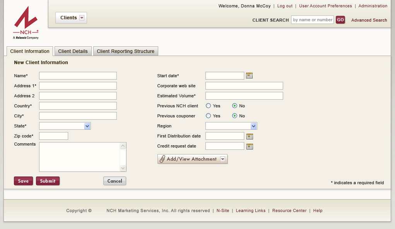Click the Comments scrollbar down arrow
The width and height of the screenshot is (395, 229).
[123, 168]
